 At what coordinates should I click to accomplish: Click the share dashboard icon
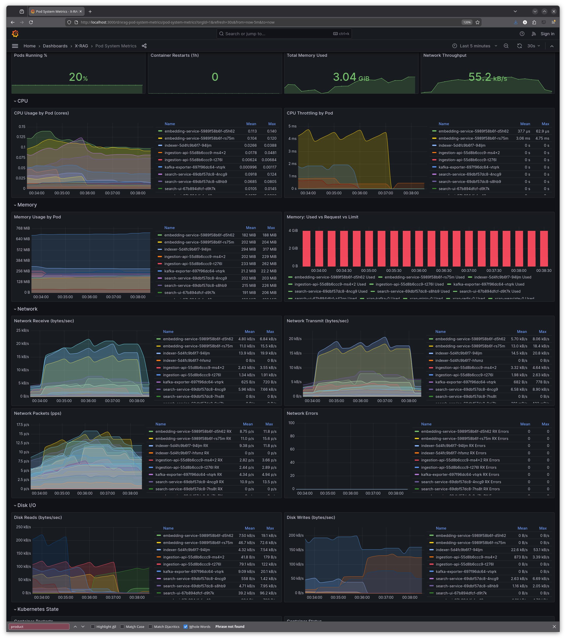[144, 46]
